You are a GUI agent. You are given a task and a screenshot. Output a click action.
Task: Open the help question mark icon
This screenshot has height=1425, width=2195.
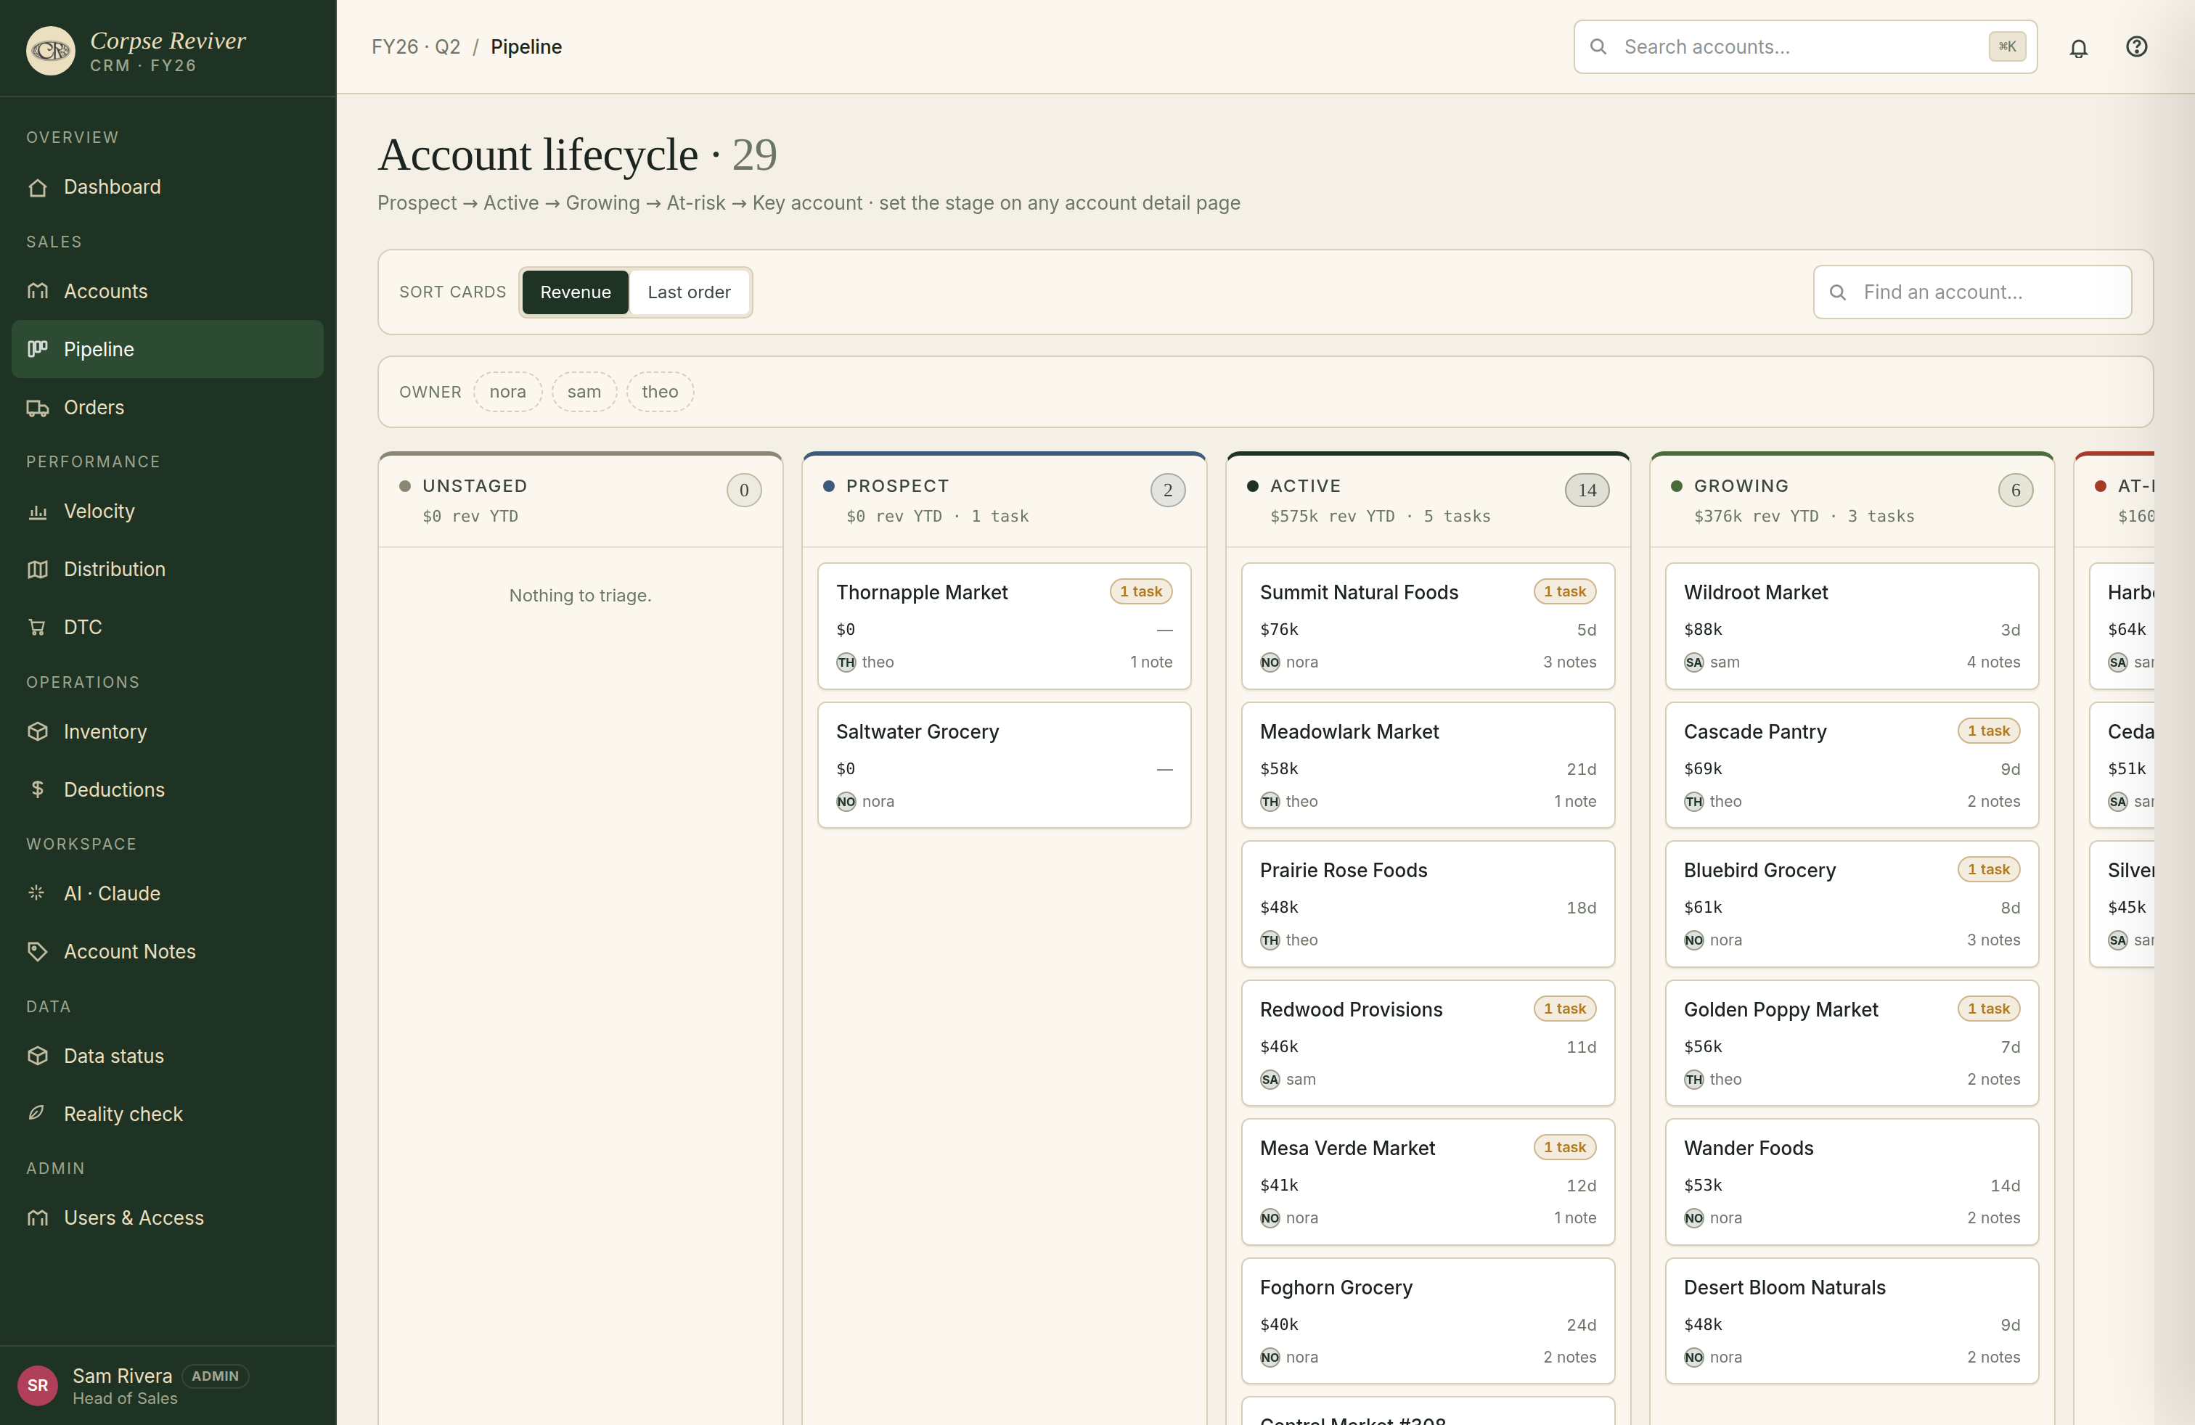pyautogui.click(x=2136, y=47)
